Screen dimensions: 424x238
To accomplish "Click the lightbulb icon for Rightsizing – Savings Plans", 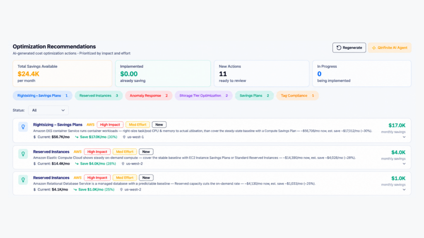I will point(23,127).
